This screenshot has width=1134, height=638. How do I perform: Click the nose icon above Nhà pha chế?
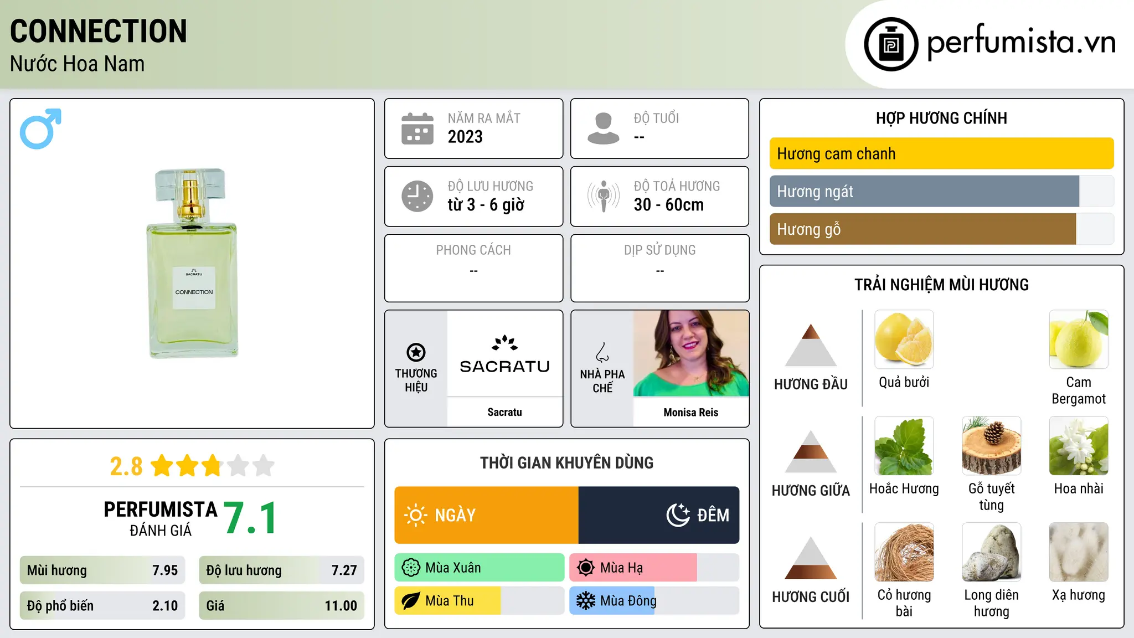point(602,352)
